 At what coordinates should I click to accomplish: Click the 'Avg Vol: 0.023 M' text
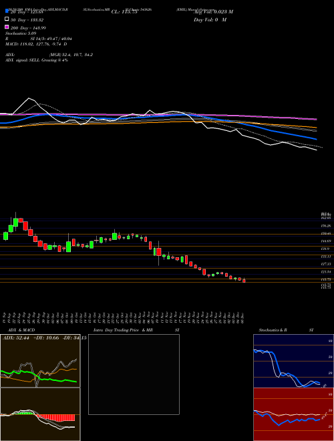pos(213,12)
